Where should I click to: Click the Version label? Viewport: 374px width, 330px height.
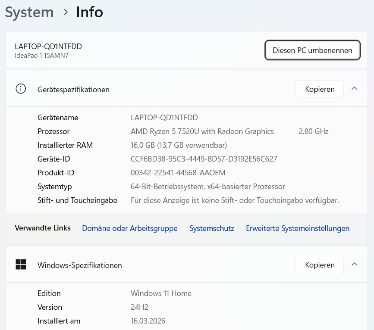pyautogui.click(x=50, y=307)
